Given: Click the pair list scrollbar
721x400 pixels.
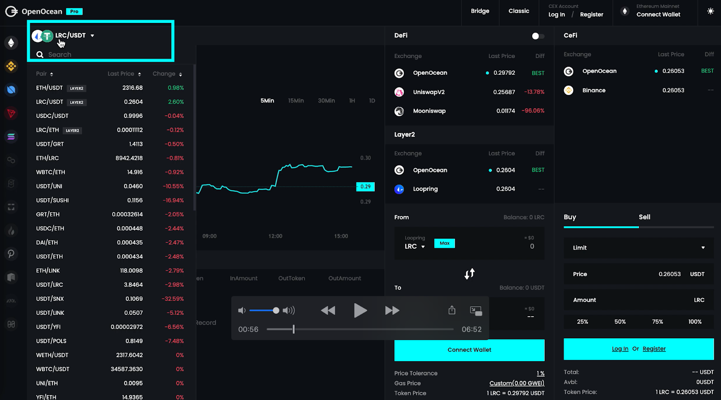Looking at the screenshot, I should pyautogui.click(x=194, y=137).
